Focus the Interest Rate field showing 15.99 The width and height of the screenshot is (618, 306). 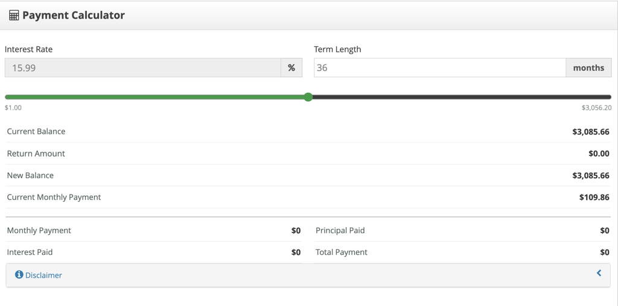[142, 67]
